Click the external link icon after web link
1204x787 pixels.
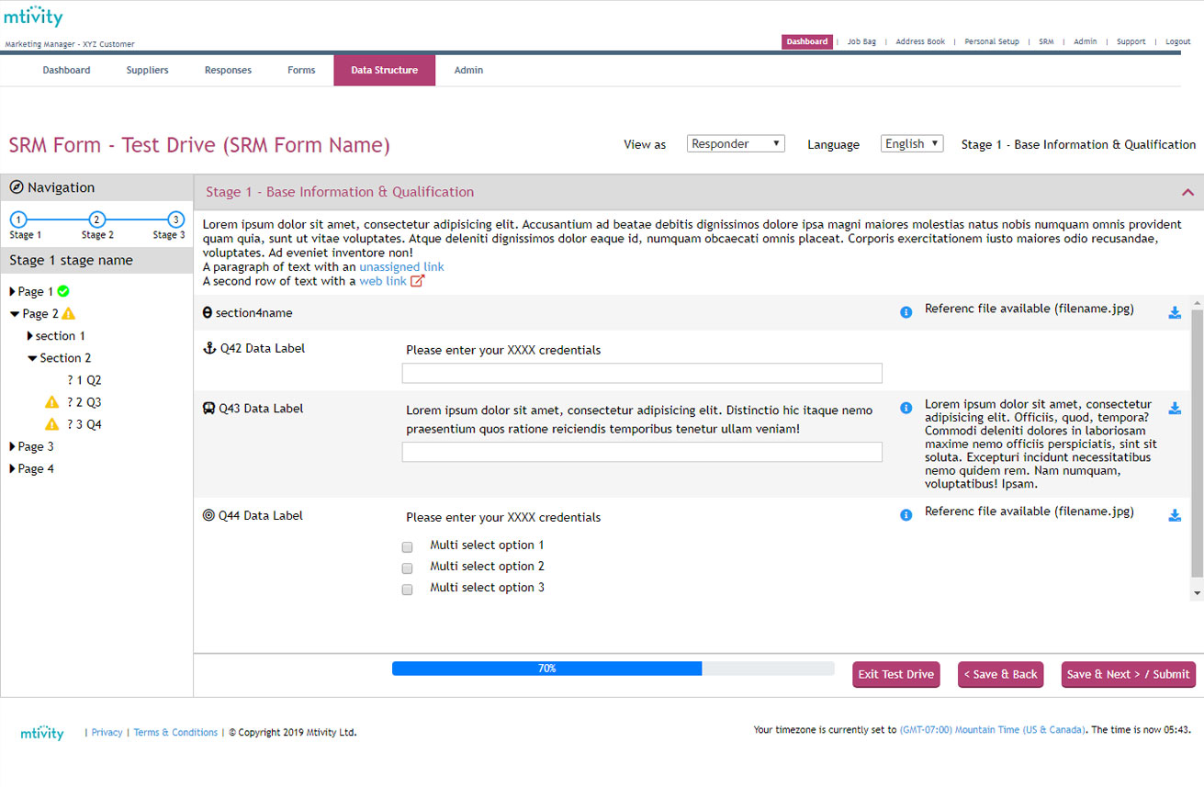(417, 281)
